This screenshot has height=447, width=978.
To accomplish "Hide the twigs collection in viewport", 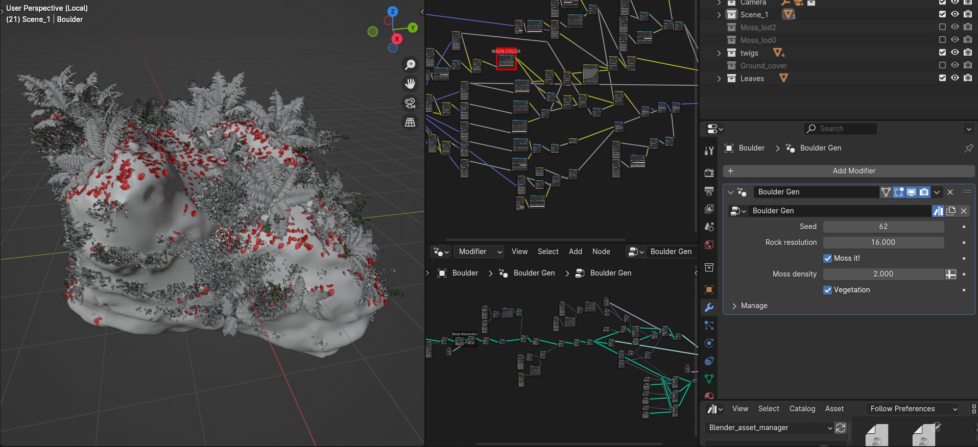I will coord(955,53).
